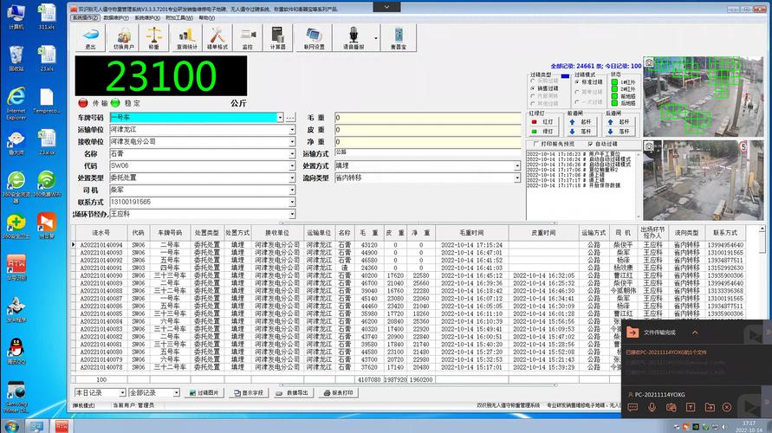Screen dimensions: 772x433
Task: Click the ... button beside plate number field
Action: pos(290,118)
